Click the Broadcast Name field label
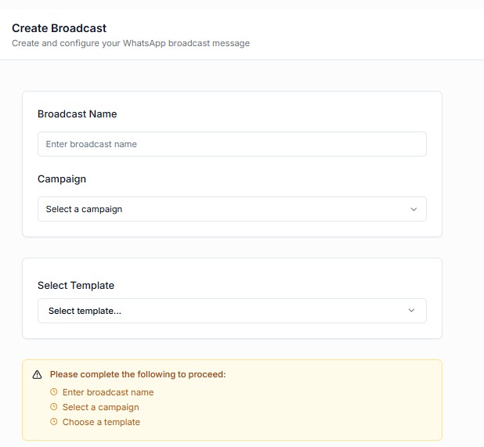Image resolution: width=484 pixels, height=447 pixels. 77,114
